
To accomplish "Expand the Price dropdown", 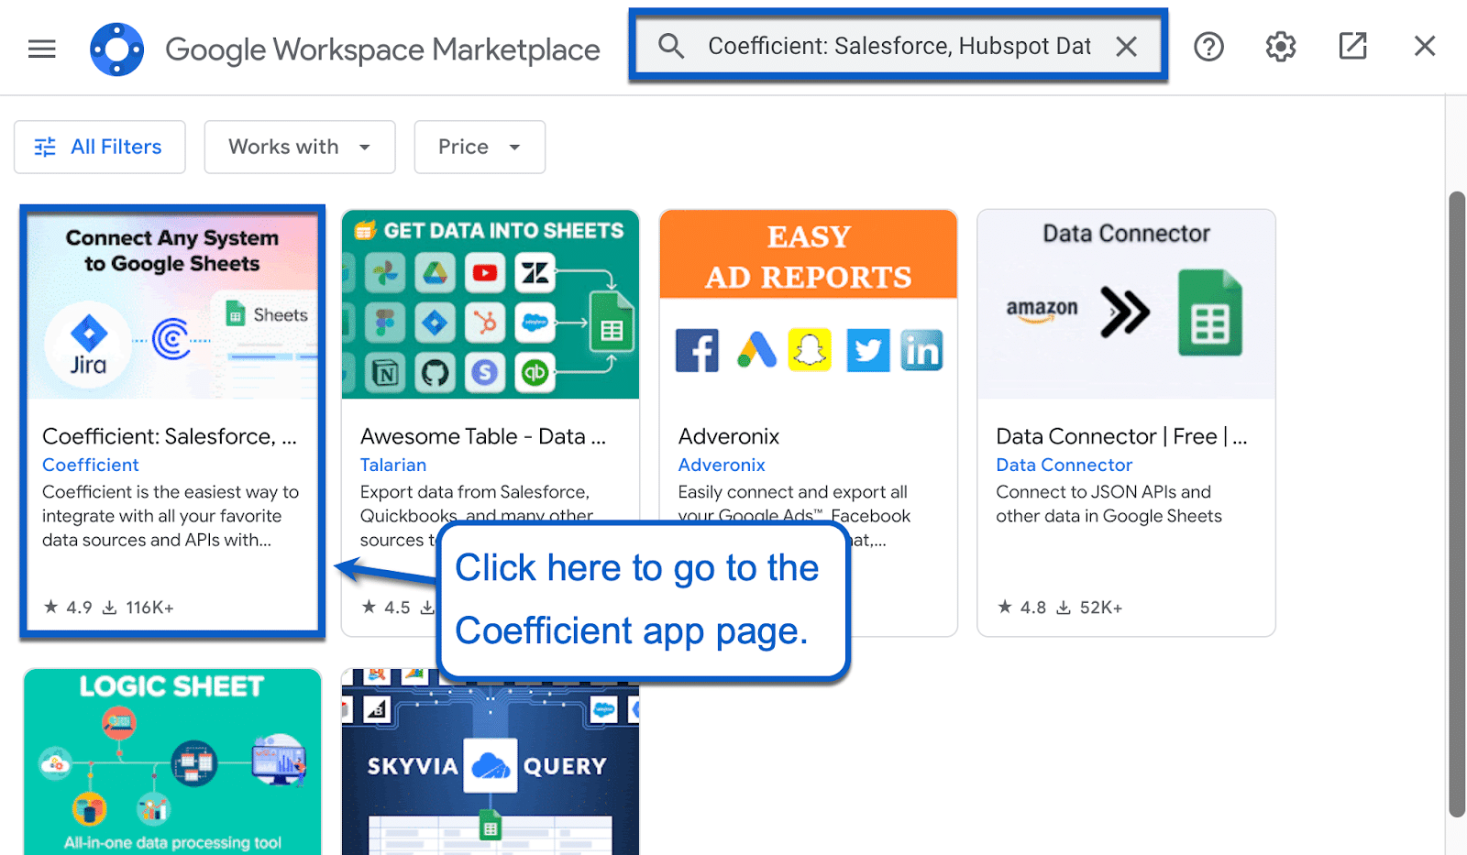I will coord(480,147).
